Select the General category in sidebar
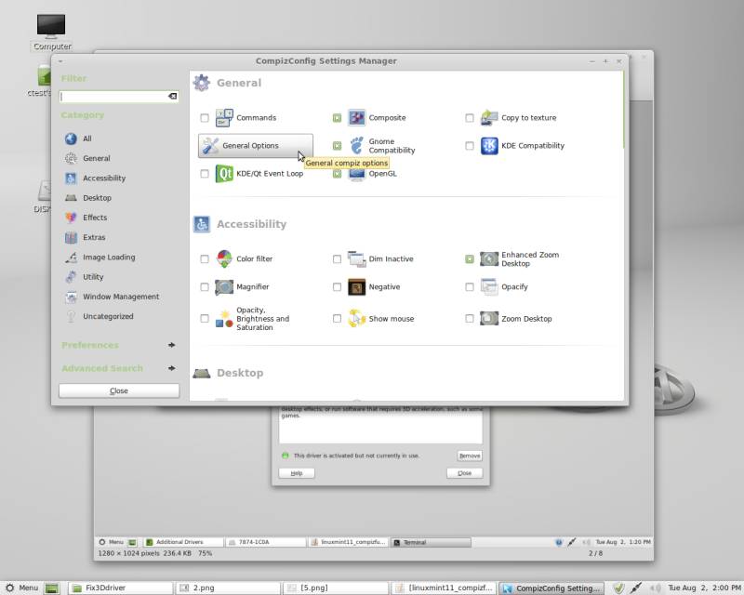Screen dimensions: 744x595 coord(87,158)
